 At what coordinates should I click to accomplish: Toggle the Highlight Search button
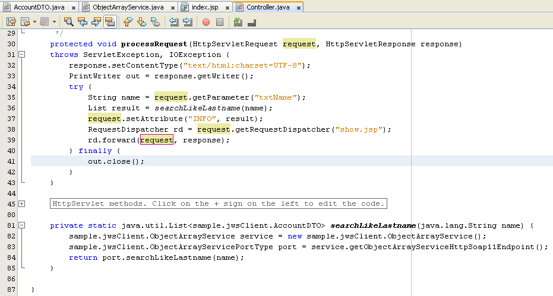pyautogui.click(x=110, y=22)
